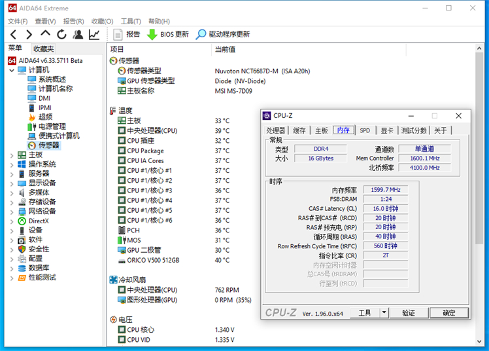Select the IPMI tree item
The width and height of the screenshot is (489, 351).
pyautogui.click(x=40, y=108)
